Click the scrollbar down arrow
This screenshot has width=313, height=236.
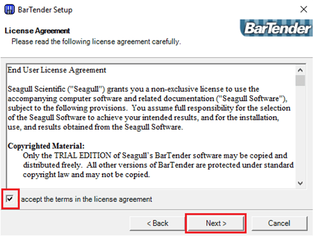click(x=300, y=183)
